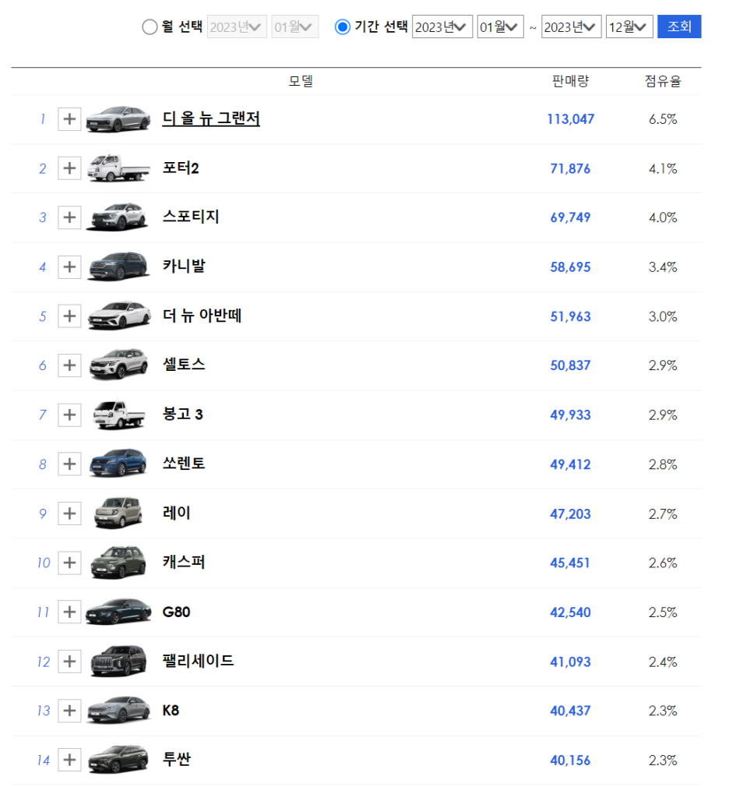The image size is (729, 787).
Task: Open the 포터2 model link
Action: coord(181,168)
